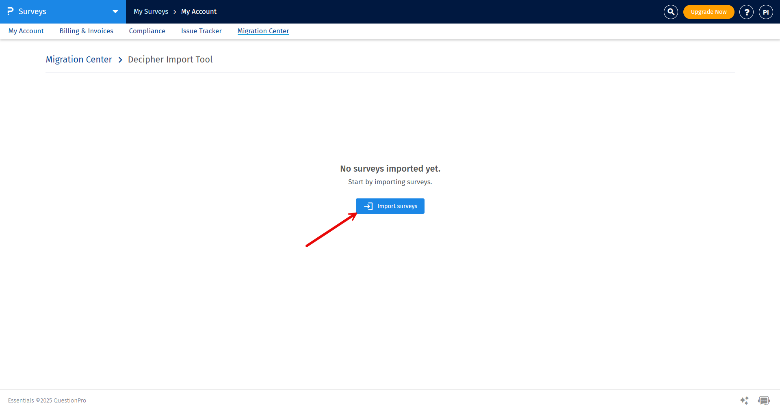Click the Surveys product label
The width and height of the screenshot is (780, 411).
[32, 12]
